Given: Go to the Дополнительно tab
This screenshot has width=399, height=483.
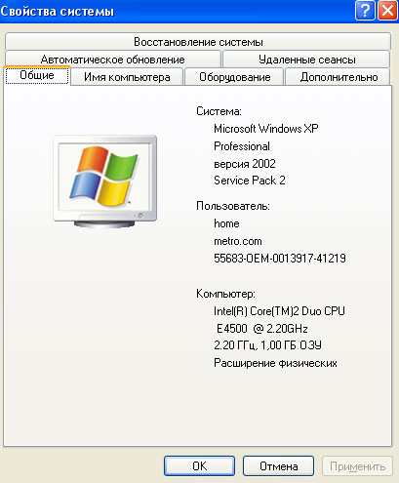Looking at the screenshot, I should point(339,77).
